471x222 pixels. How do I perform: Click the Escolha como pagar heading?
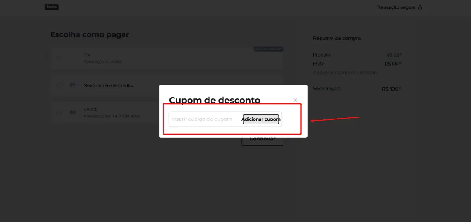pos(90,34)
